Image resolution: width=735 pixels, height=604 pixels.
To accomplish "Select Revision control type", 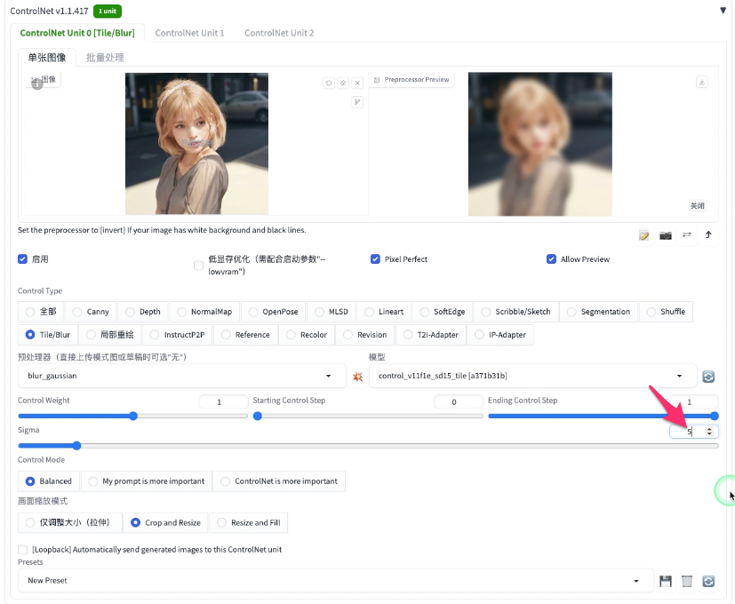I will coord(365,335).
